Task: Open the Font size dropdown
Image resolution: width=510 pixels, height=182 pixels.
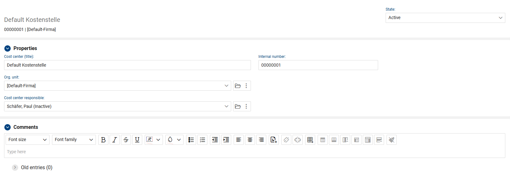Action: coord(28,140)
